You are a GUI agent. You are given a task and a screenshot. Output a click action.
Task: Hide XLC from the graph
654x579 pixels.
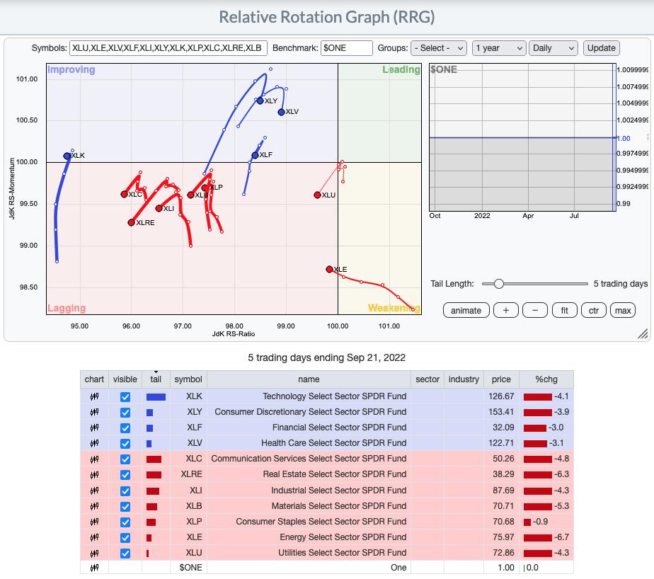pyautogui.click(x=125, y=459)
